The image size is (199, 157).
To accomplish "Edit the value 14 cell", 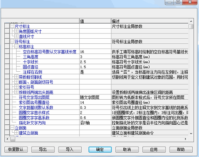I will [x=95, y=102].
